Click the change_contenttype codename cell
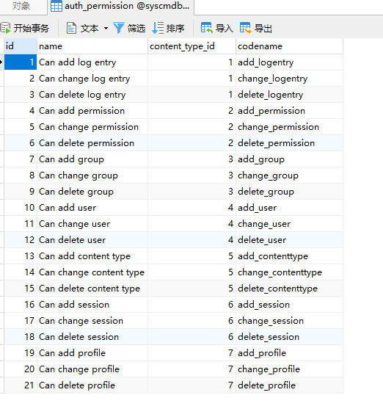 tap(289, 272)
